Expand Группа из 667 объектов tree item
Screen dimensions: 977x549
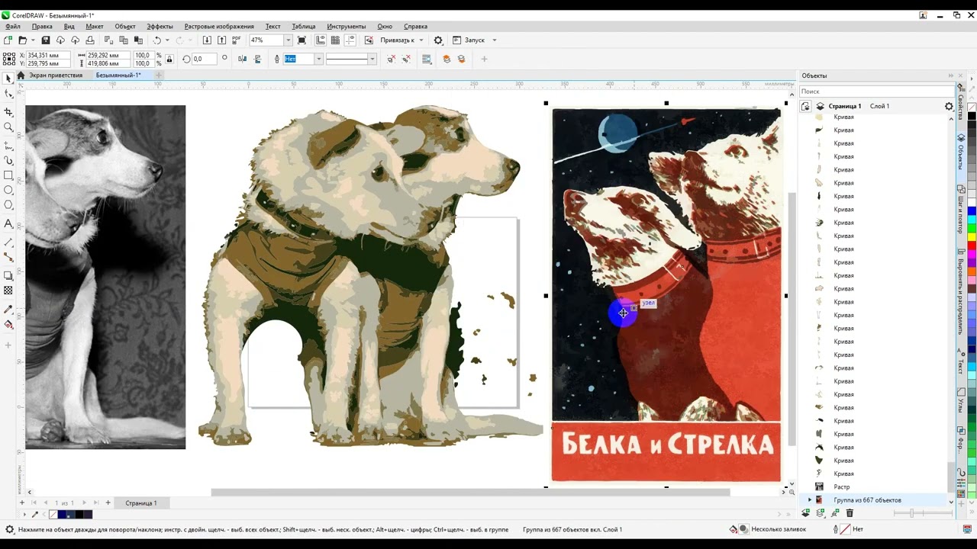coord(810,500)
